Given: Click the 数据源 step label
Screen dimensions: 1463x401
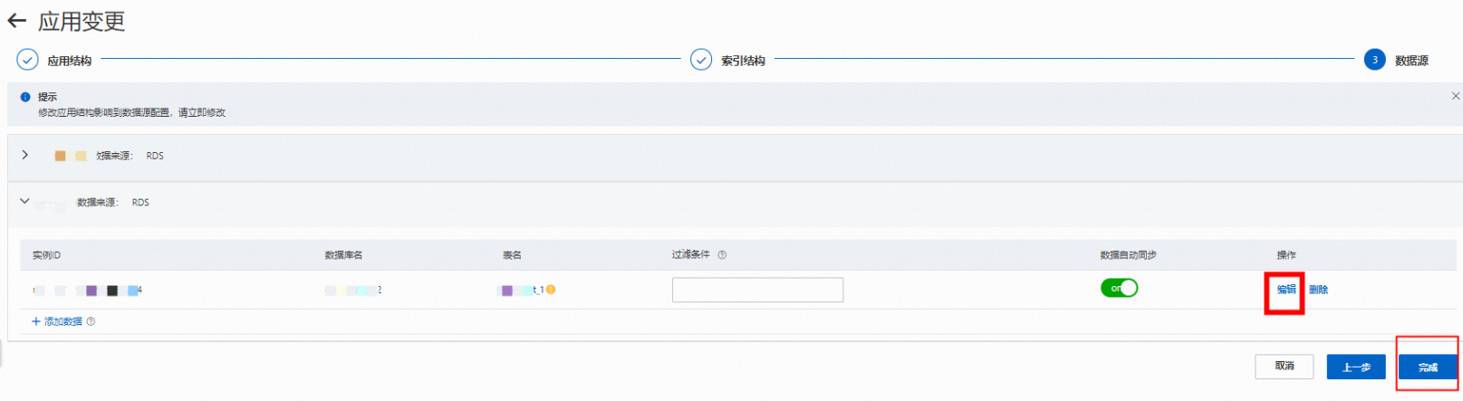Looking at the screenshot, I should pyautogui.click(x=1411, y=61).
